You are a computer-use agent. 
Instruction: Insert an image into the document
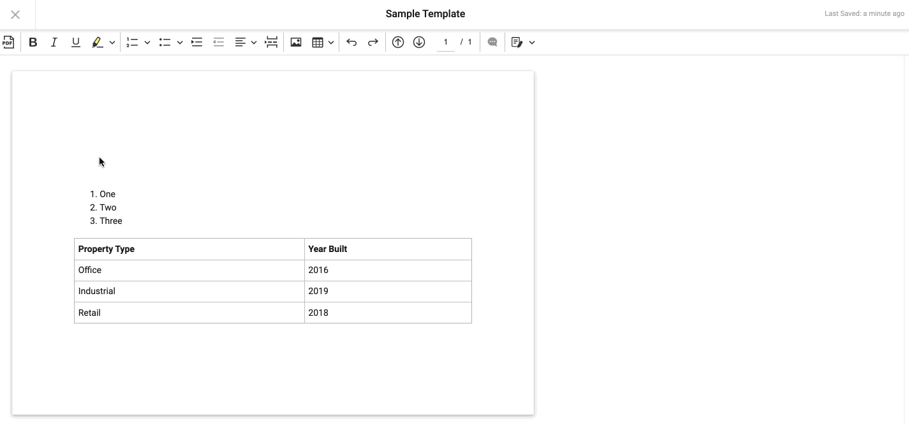tap(295, 41)
